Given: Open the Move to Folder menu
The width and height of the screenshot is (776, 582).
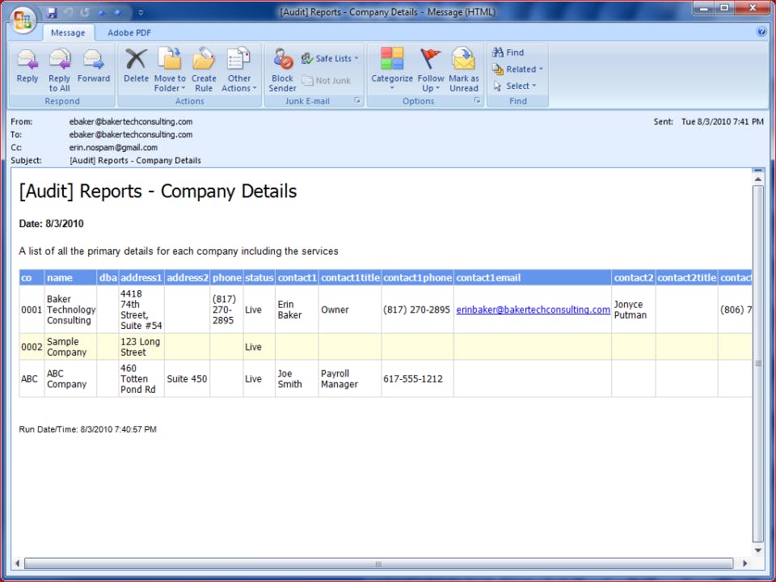Looking at the screenshot, I should click(170, 70).
